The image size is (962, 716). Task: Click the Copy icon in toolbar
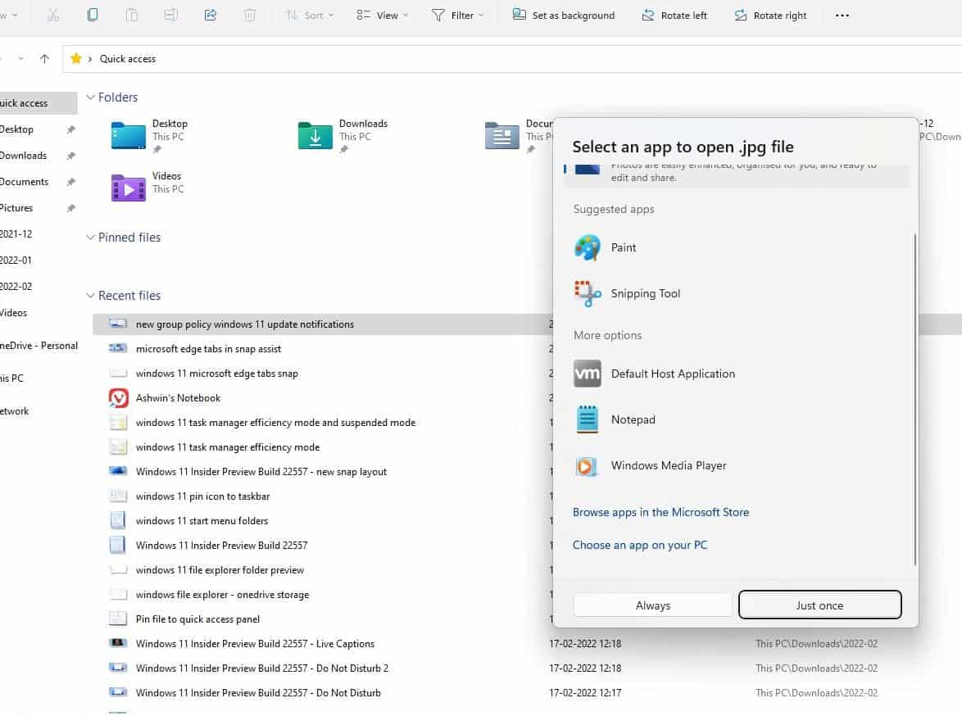(x=92, y=15)
